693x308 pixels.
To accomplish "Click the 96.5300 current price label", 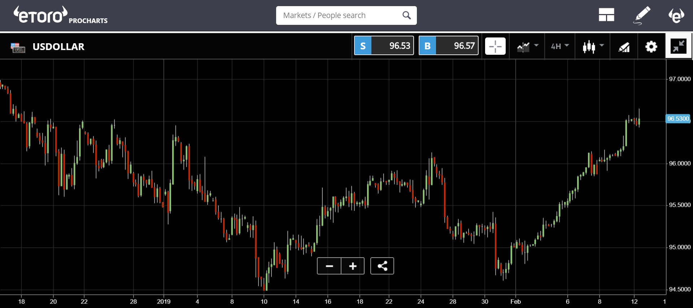I will 678,119.
